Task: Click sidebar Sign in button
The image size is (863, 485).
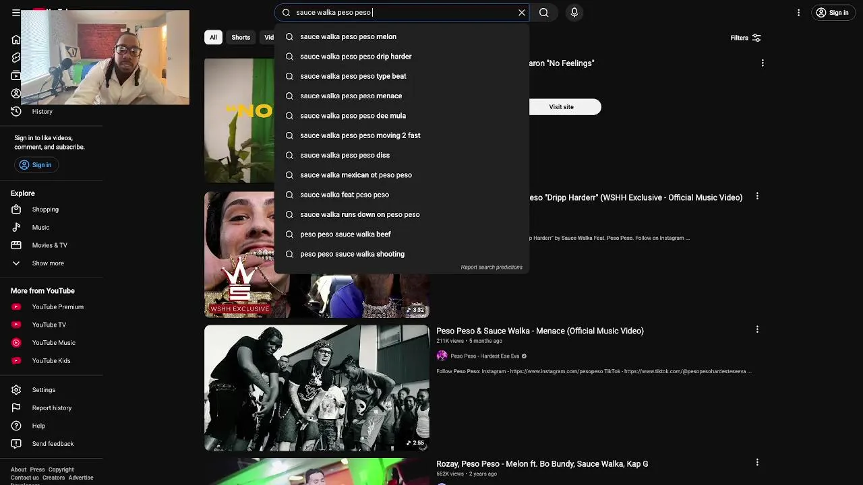Action: 35,165
